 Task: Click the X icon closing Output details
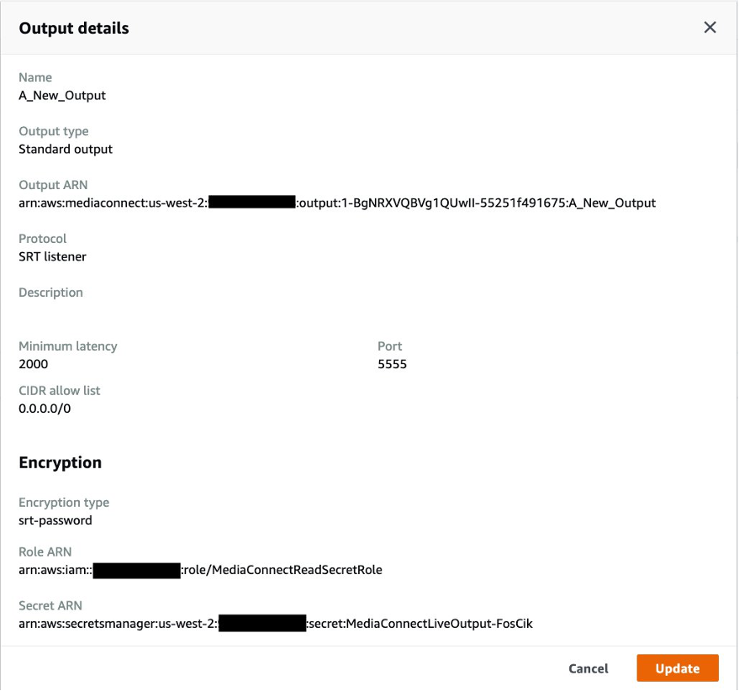[710, 27]
